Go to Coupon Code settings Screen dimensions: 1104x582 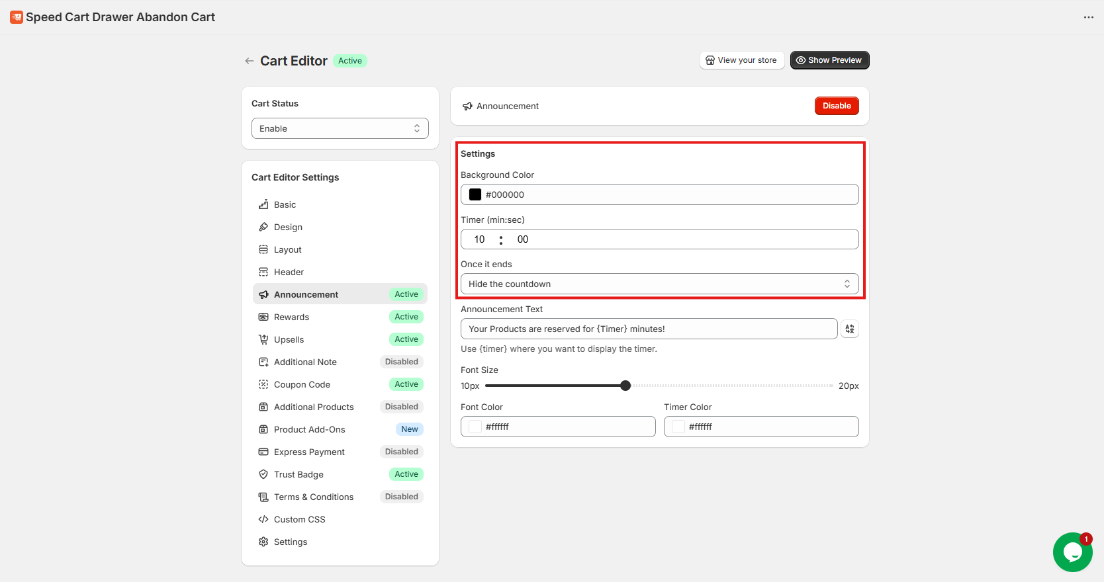point(302,384)
